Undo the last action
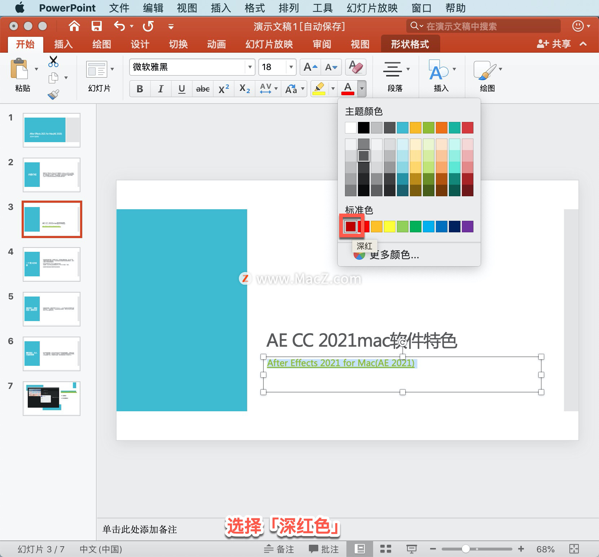Screen dimensions: 599x557 pyautogui.click(x=119, y=26)
